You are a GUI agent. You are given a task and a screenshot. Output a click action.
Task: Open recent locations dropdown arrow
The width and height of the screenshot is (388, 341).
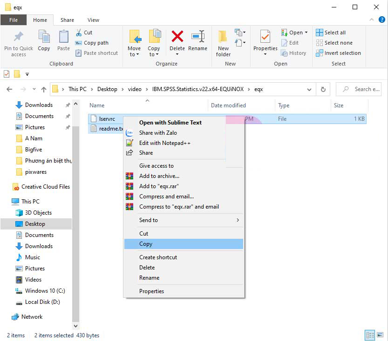pyautogui.click(x=34, y=89)
